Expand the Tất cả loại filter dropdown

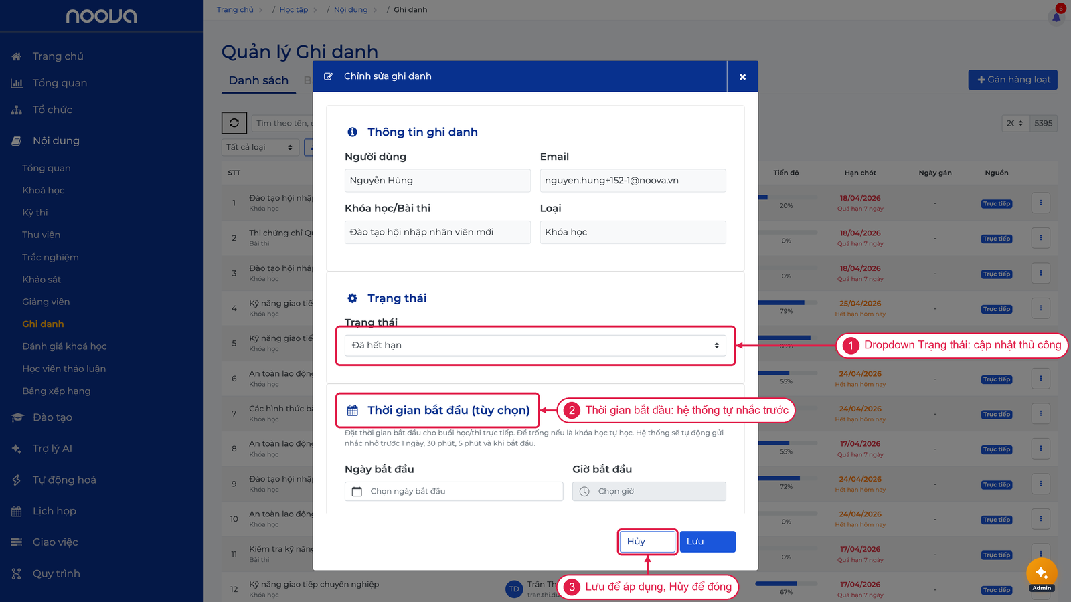(260, 147)
